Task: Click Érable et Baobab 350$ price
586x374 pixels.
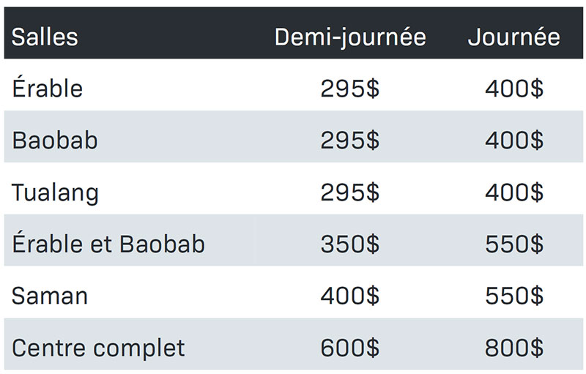Action: pos(350,244)
